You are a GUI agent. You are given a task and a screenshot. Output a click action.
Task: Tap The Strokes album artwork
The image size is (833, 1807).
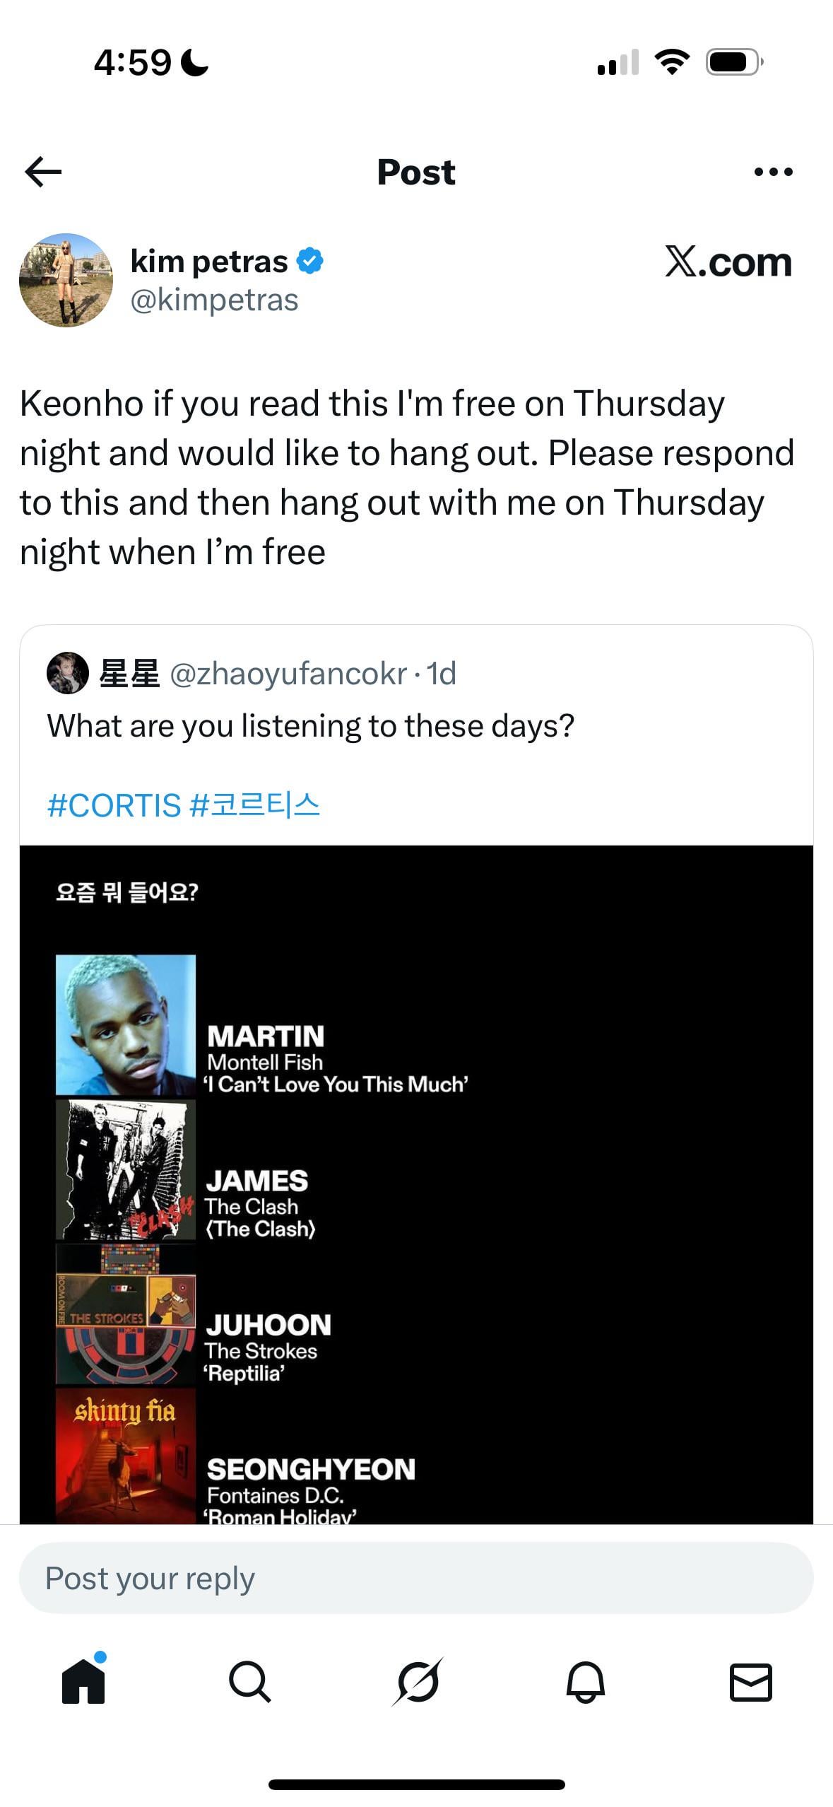(x=126, y=1314)
